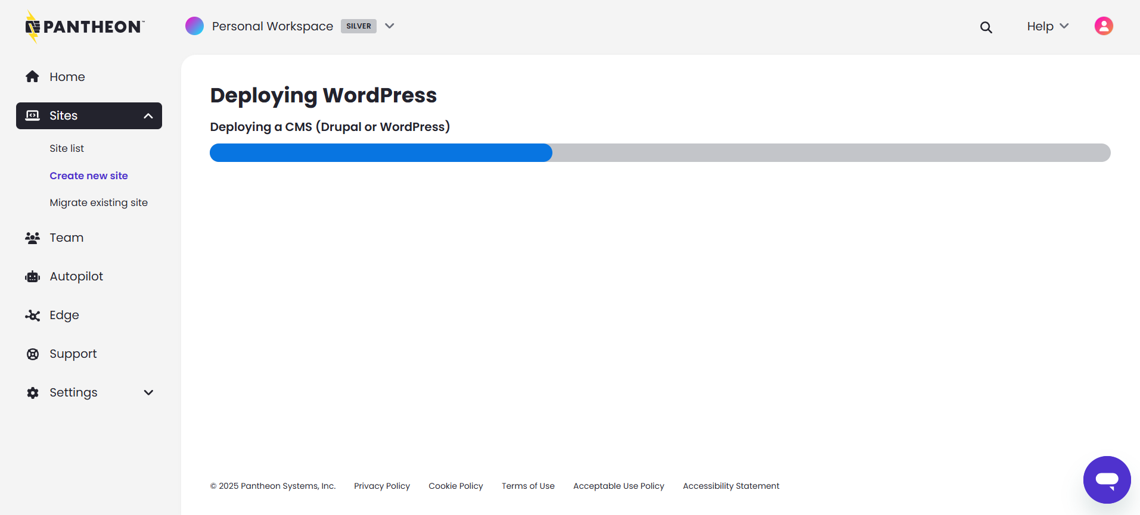
Task: Expand the Settings chevron in sidebar
Action: pyautogui.click(x=148, y=392)
